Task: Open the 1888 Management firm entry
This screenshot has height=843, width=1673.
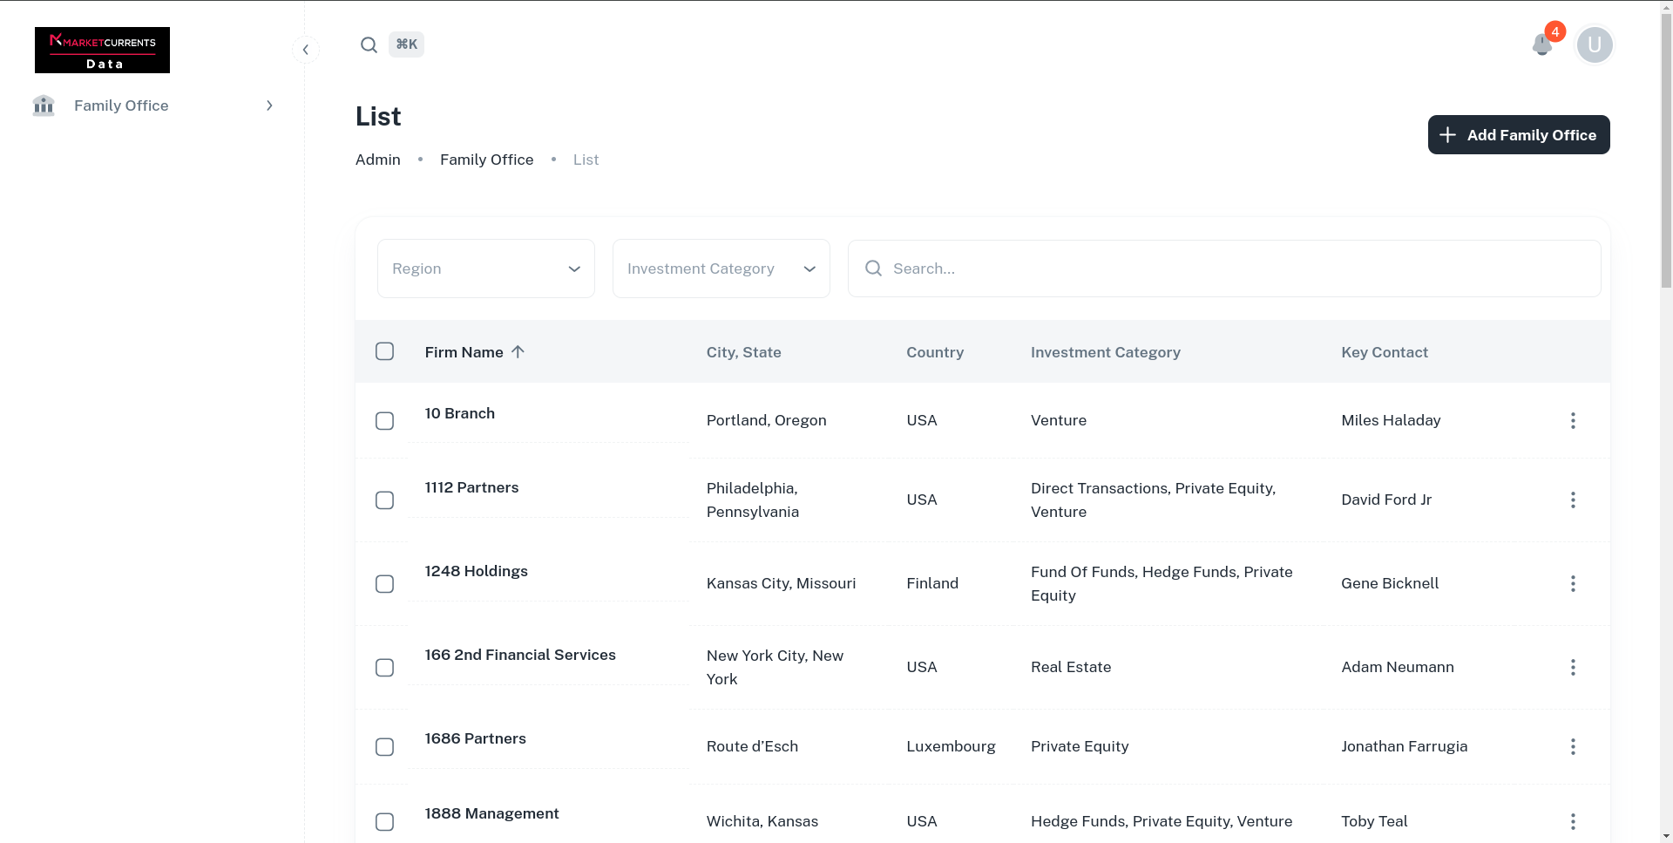Action: click(491, 813)
